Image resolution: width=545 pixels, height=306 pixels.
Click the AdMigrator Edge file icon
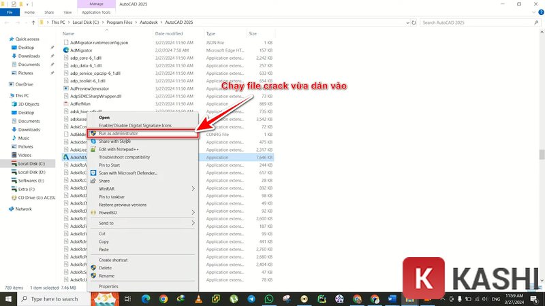tap(66, 50)
